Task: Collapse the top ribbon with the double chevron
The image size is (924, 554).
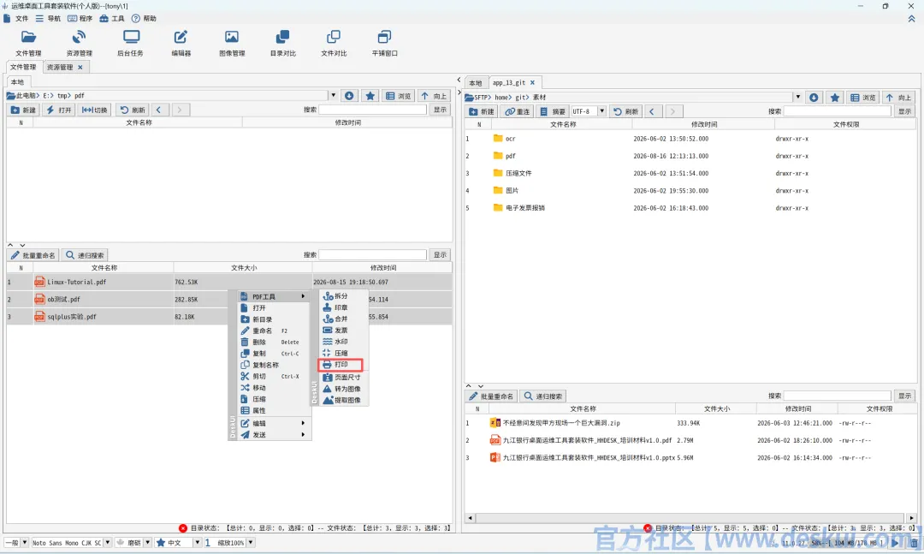Action: (x=911, y=19)
